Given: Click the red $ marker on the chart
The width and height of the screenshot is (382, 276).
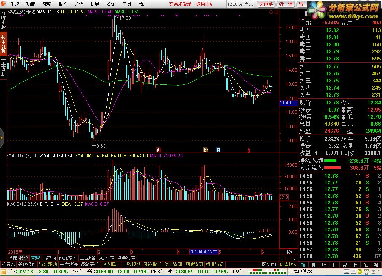Looking at the screenshot, I should coord(248,151).
